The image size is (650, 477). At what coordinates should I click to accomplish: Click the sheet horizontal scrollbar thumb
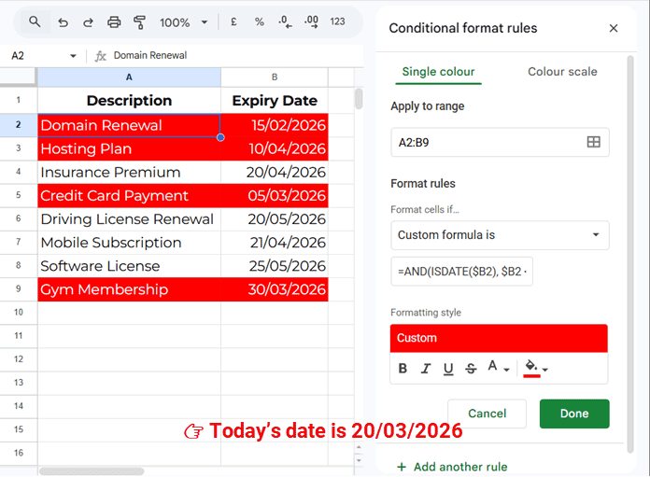[x=92, y=471]
